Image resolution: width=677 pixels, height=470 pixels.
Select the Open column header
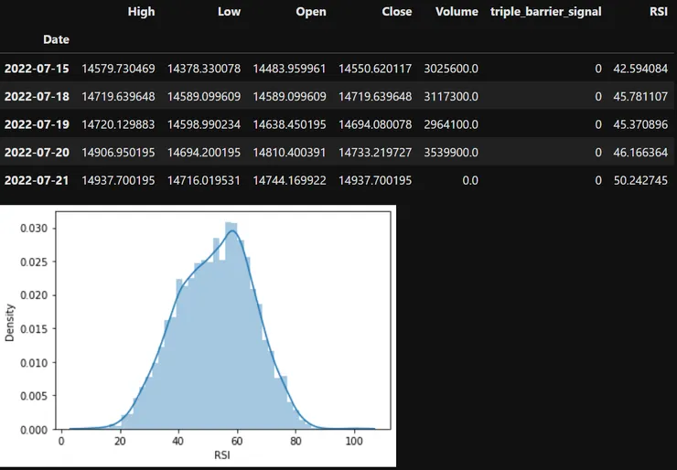(x=309, y=12)
